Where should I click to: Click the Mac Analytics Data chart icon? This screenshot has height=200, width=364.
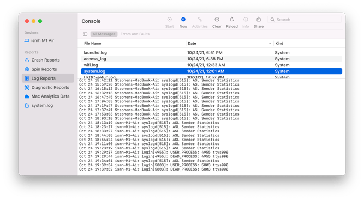coord(27,96)
